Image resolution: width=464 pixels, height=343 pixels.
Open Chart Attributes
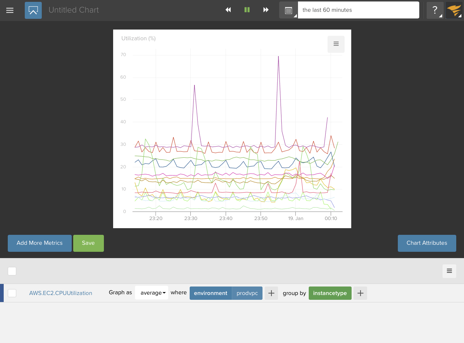(427, 243)
